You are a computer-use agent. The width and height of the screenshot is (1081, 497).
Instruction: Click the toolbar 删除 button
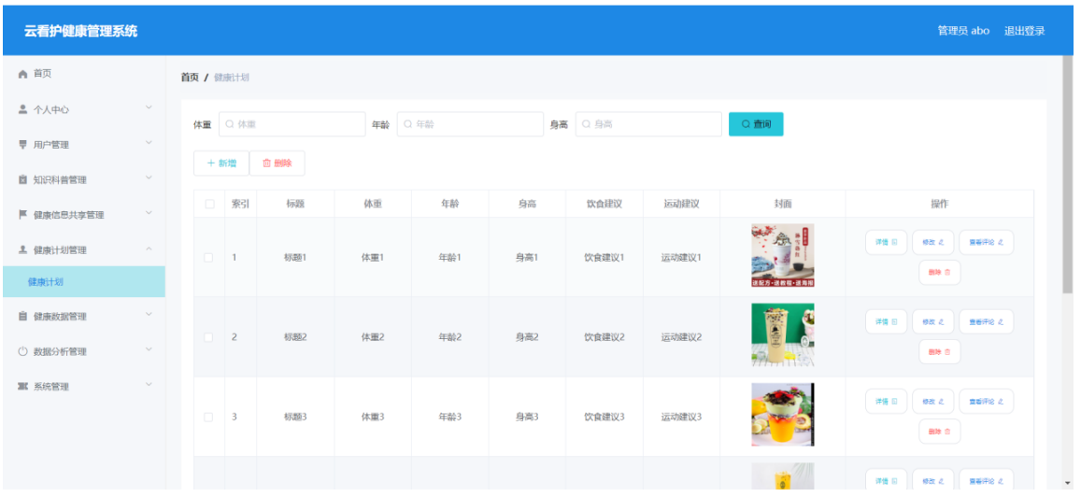tap(277, 163)
